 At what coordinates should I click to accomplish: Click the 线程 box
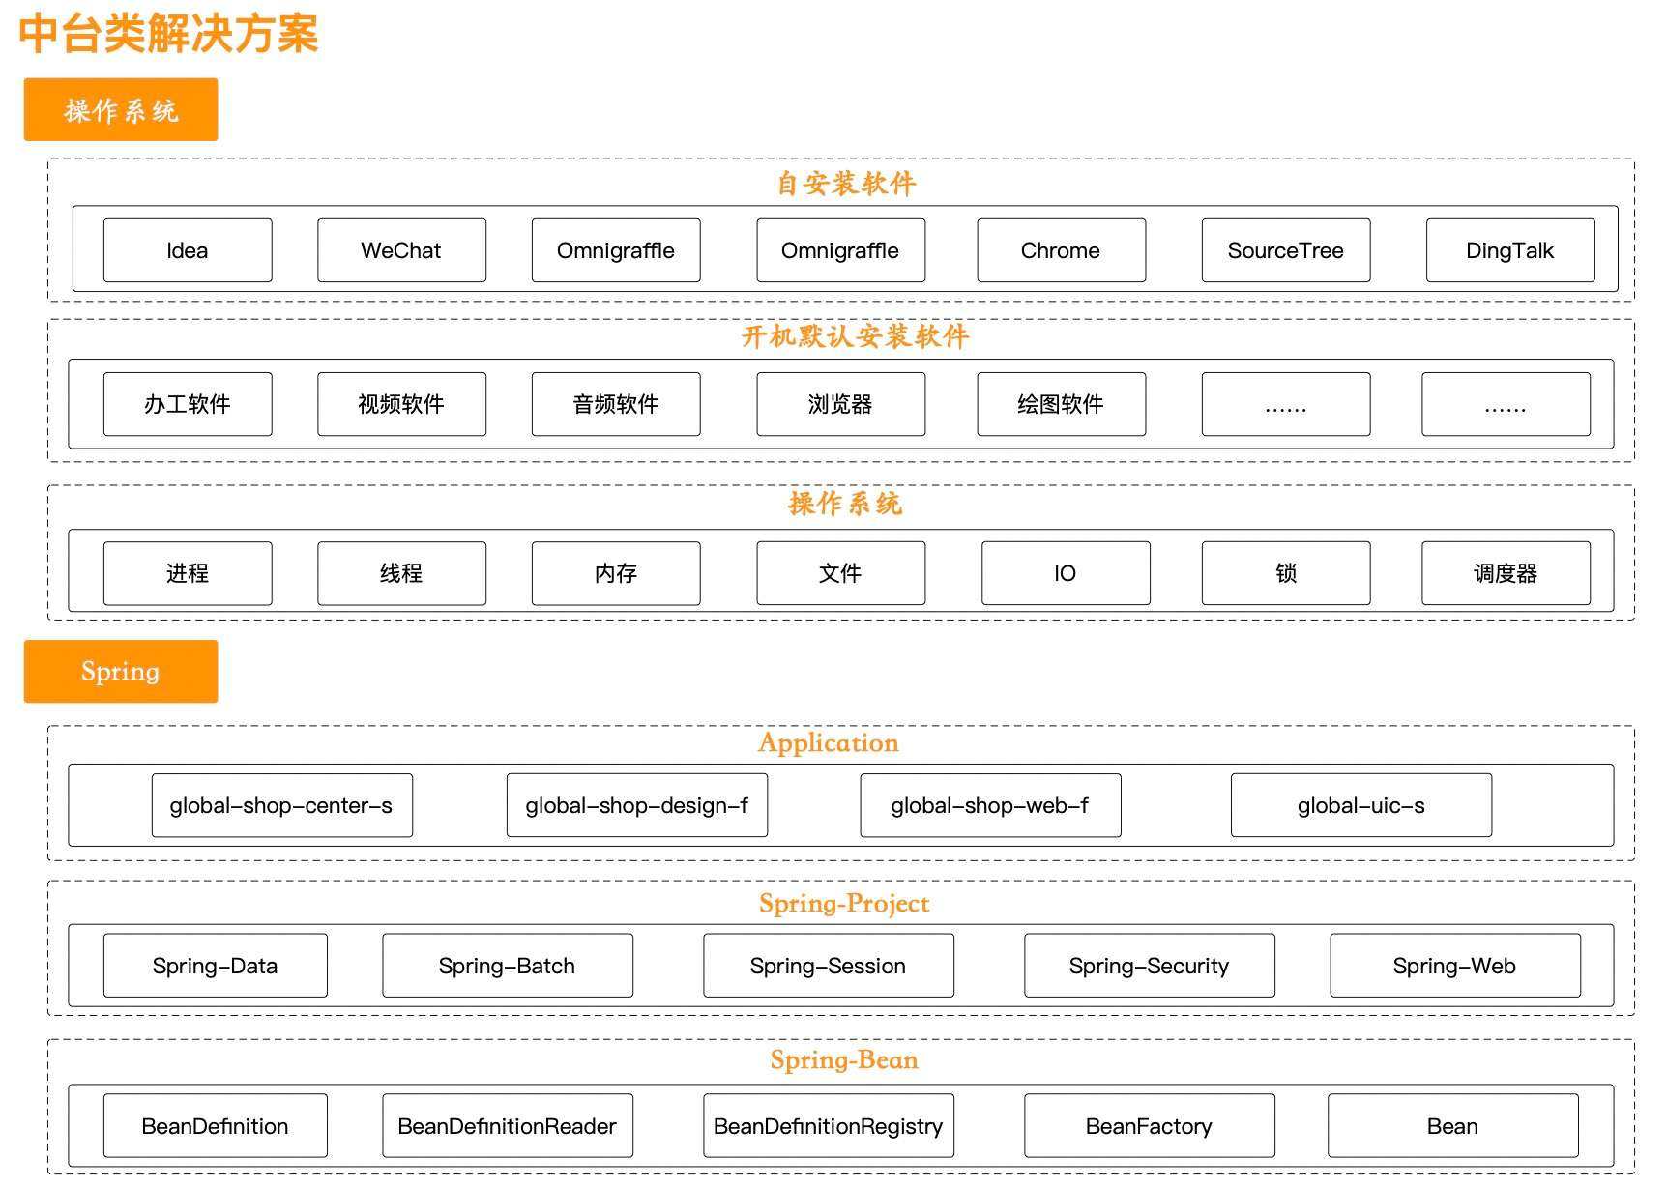click(401, 573)
